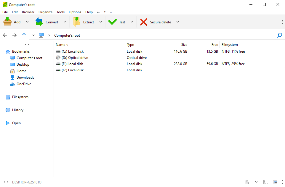Go back with the left arrow navigation icon

tap(5, 35)
